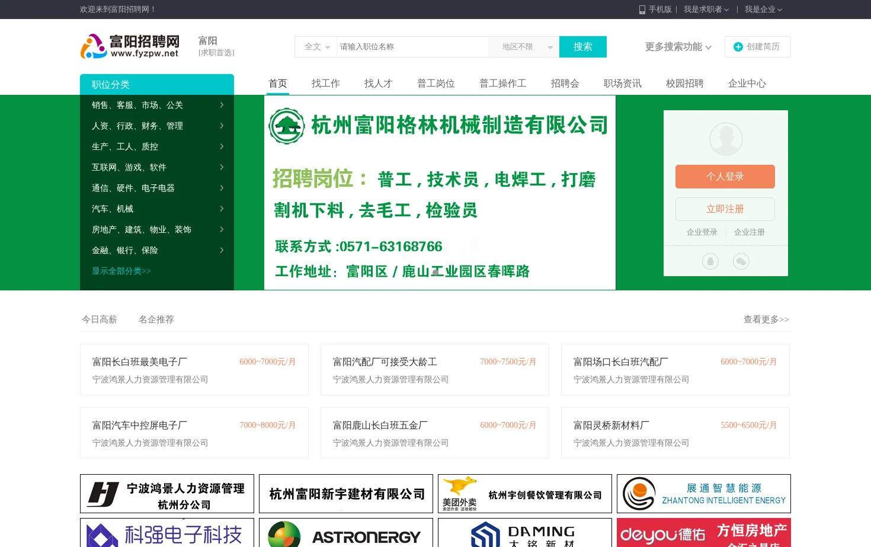Open the 杭州宇创餐饮管理有限公司 banner

pos(525,494)
